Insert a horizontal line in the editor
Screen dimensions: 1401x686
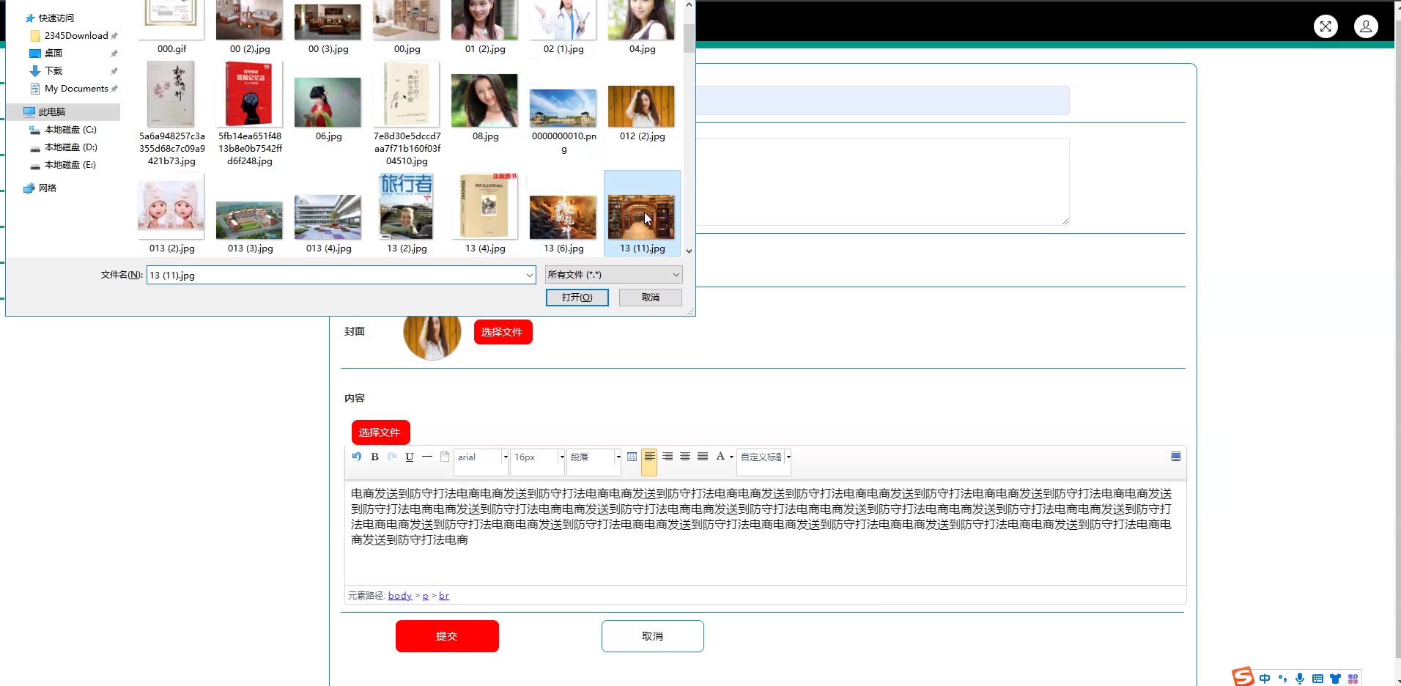pos(427,457)
